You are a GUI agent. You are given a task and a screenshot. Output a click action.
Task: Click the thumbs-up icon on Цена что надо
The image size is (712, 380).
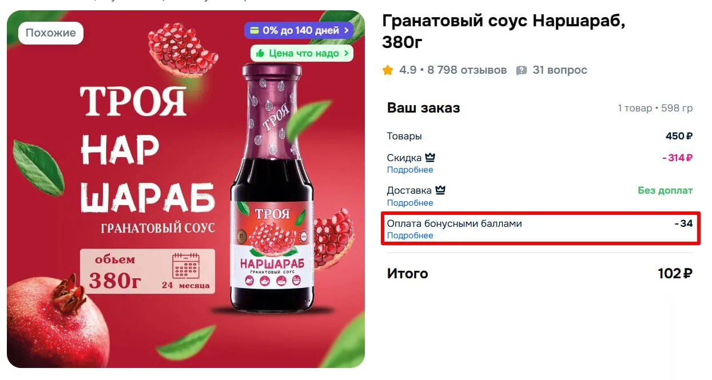pyautogui.click(x=260, y=53)
